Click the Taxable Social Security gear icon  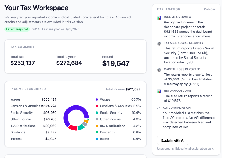click(159, 43)
